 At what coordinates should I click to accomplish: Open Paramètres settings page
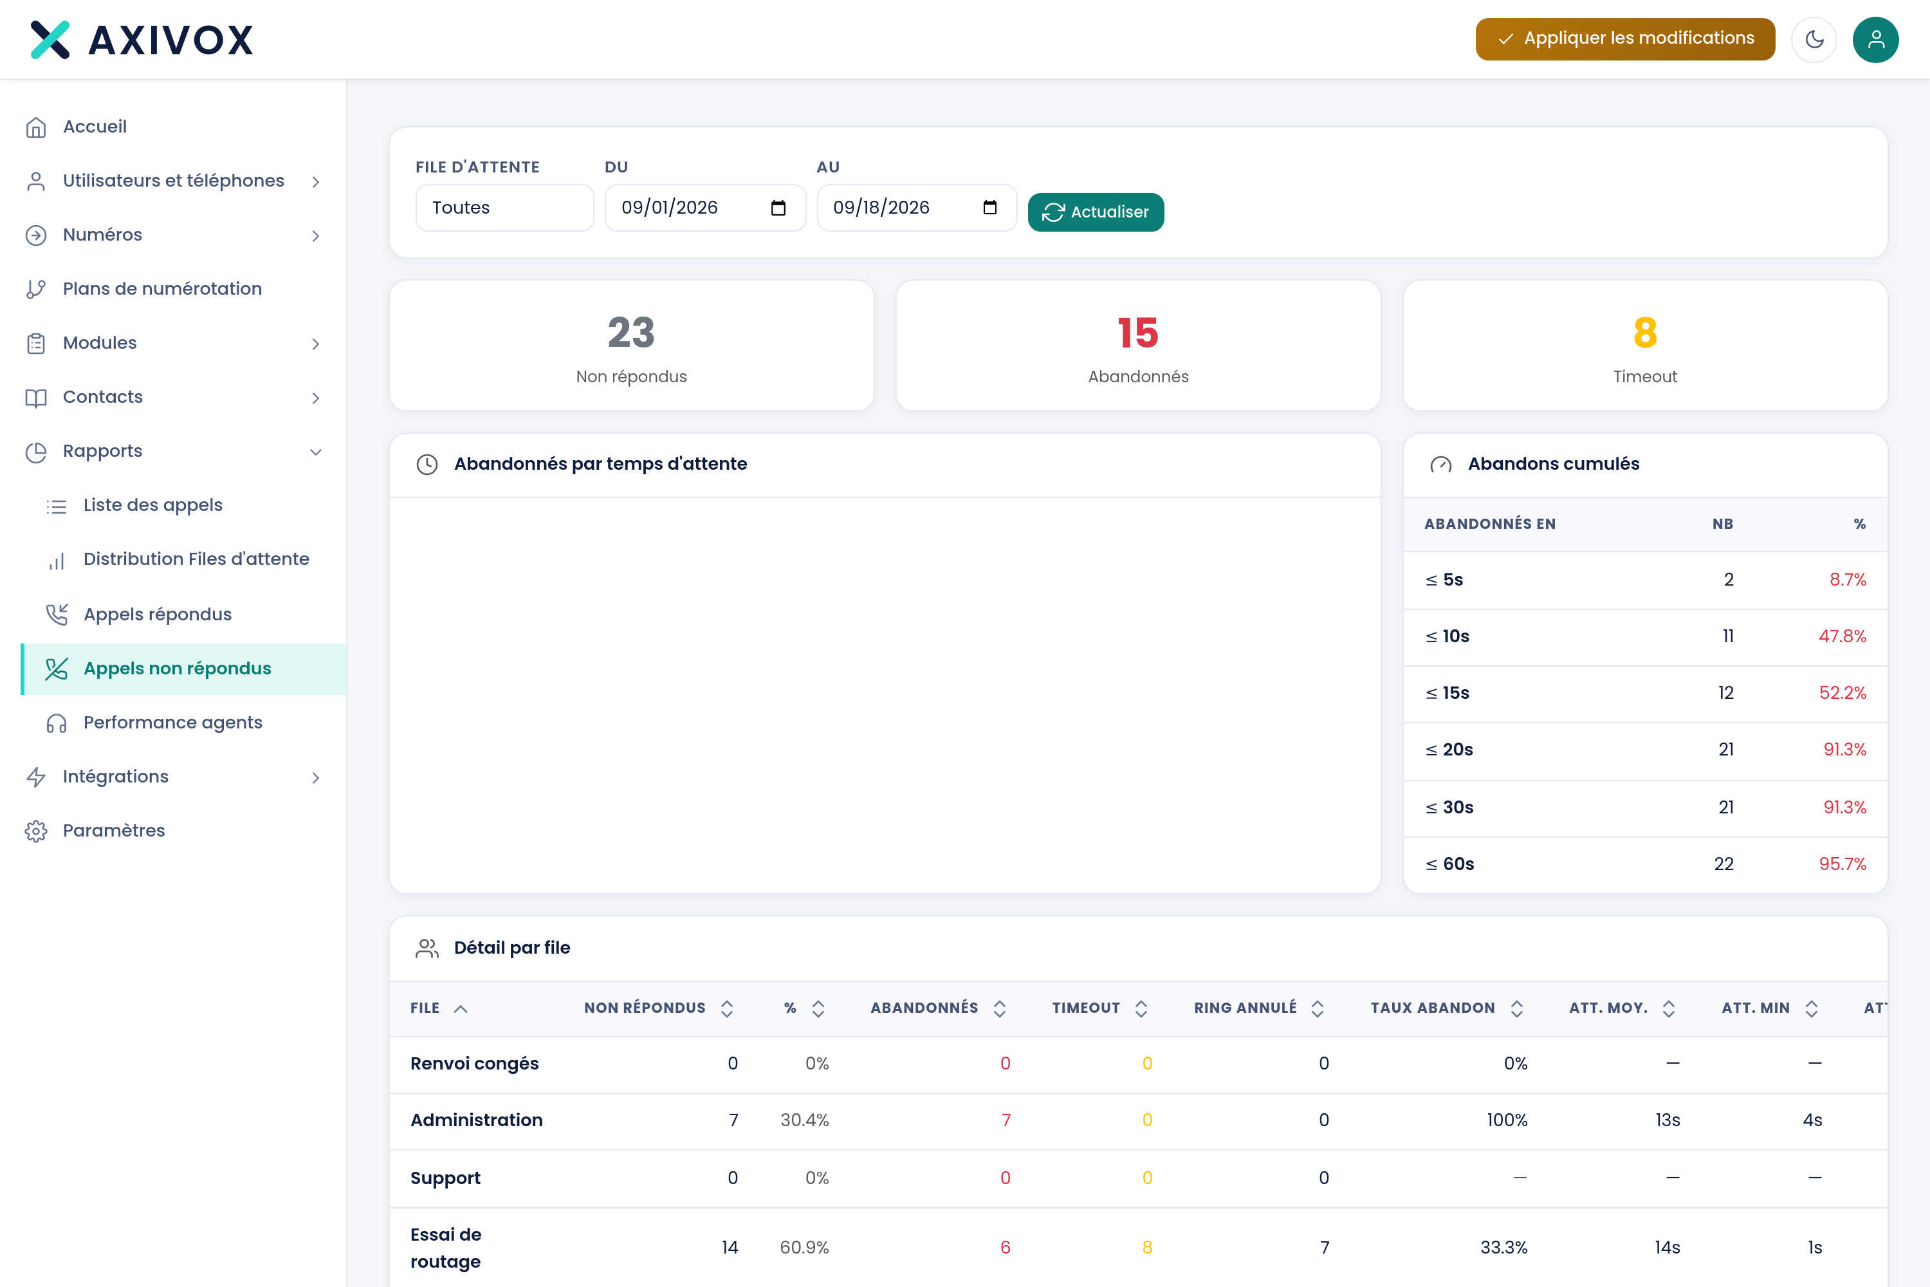(x=114, y=830)
